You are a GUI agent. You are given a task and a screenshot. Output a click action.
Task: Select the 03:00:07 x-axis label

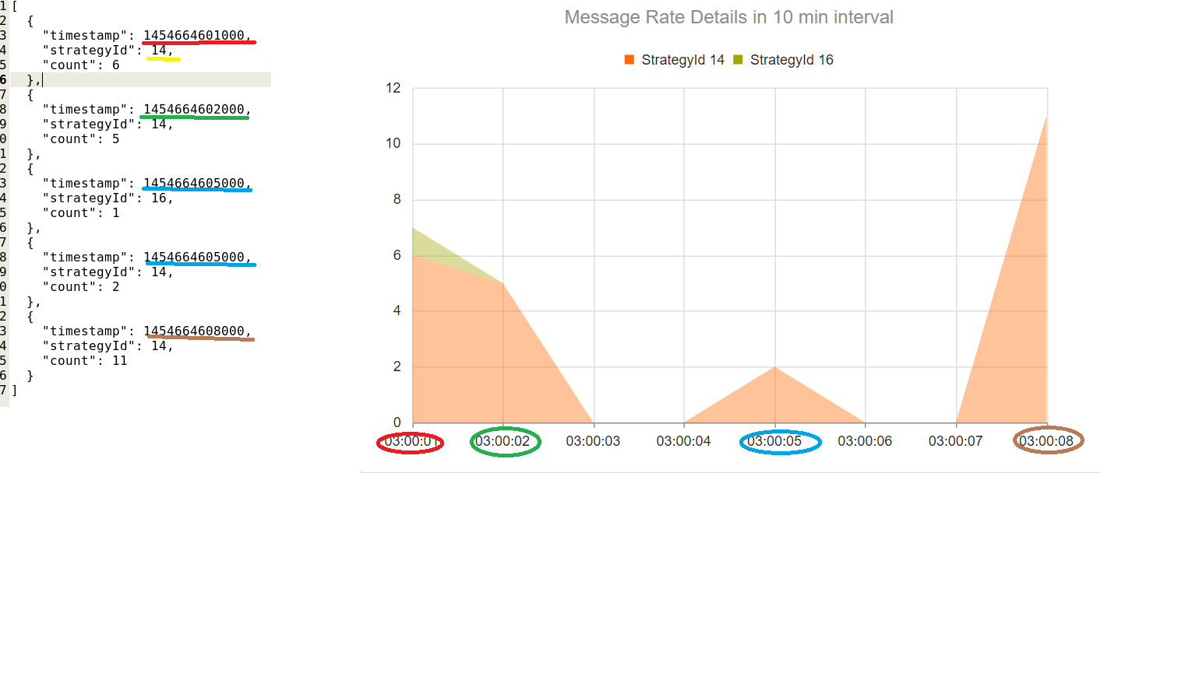click(955, 441)
